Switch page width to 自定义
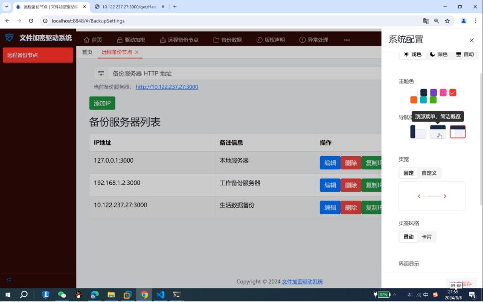This screenshot has width=483, height=302. pos(429,173)
